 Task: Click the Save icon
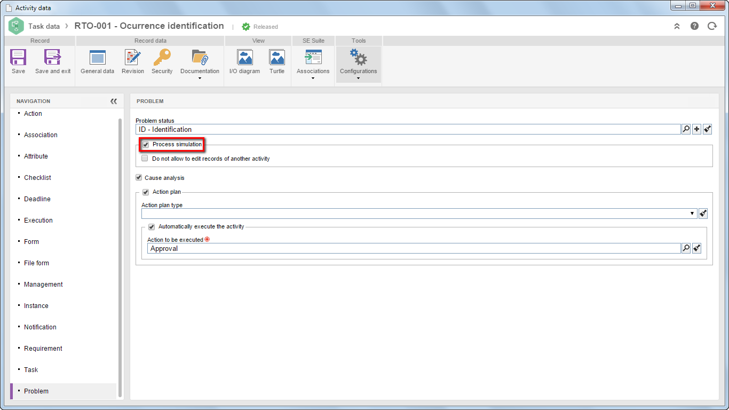click(18, 58)
